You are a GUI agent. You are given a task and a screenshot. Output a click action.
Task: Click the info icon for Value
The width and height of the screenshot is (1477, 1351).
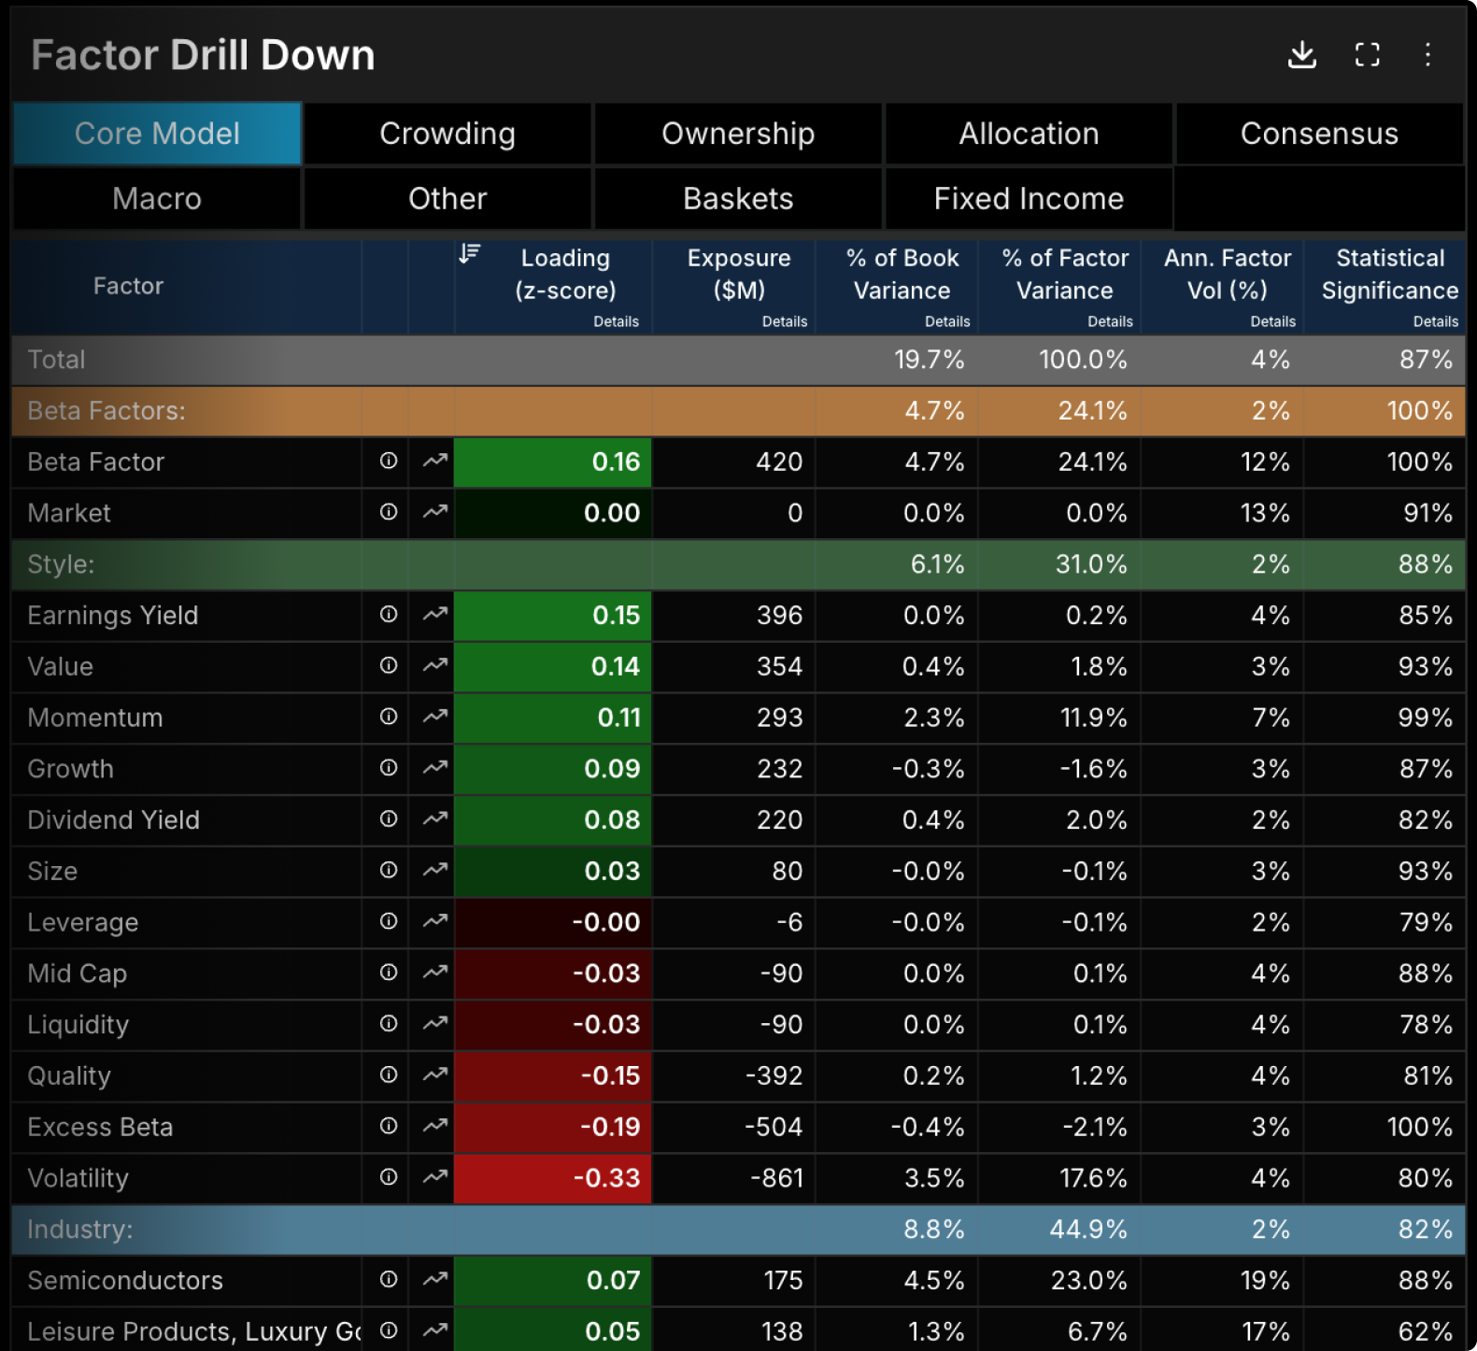389,665
